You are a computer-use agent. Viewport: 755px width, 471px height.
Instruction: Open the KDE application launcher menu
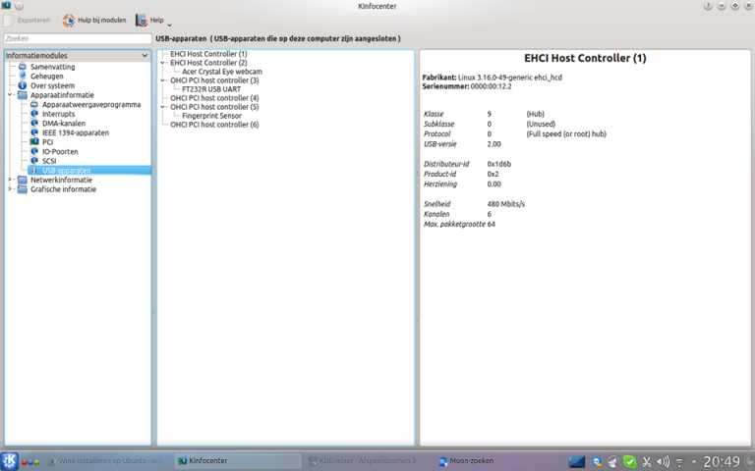pos(10,460)
